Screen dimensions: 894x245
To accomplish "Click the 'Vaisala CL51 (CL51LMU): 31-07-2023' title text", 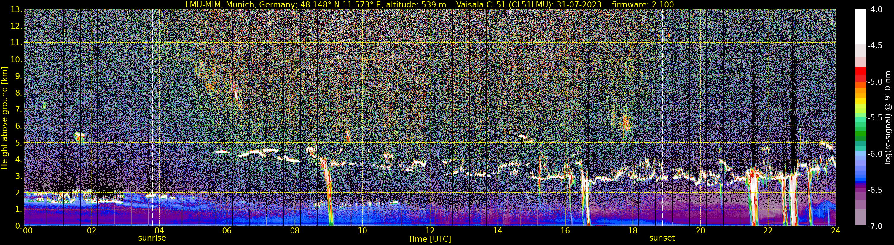I will [529, 5].
